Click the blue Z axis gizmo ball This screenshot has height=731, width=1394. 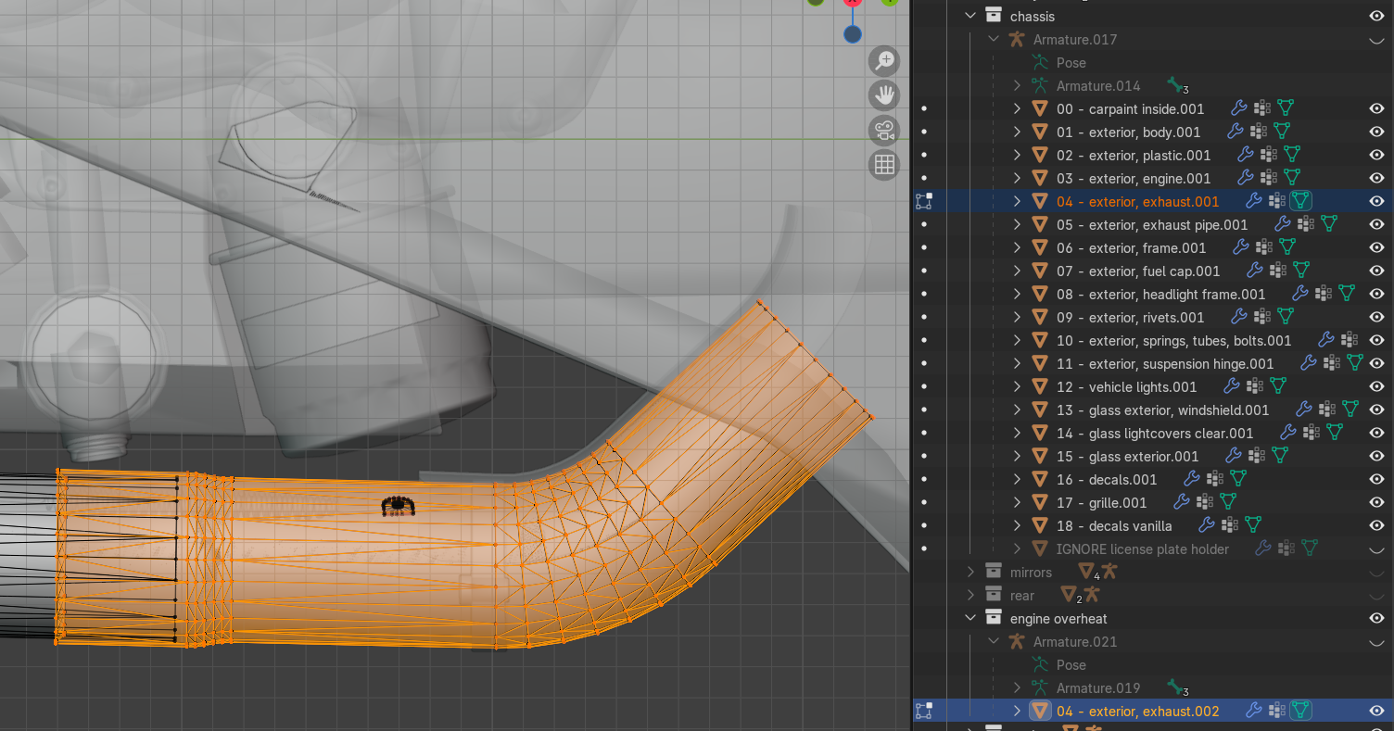[852, 34]
